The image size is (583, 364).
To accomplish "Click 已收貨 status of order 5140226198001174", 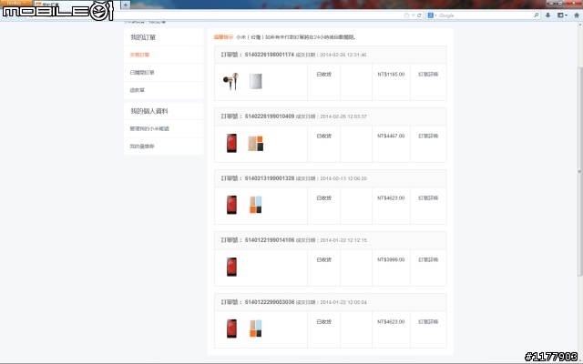I will (x=324, y=75).
